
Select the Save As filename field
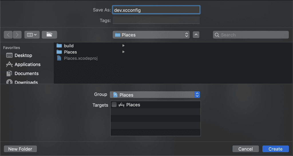tap(156, 10)
